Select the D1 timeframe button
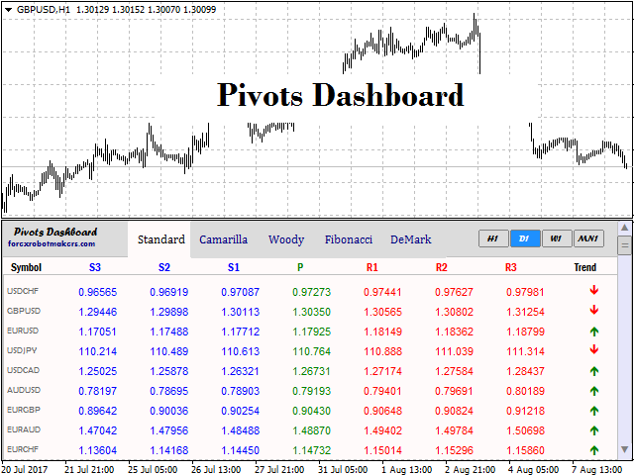Screen dimensions: 634x475 tap(525, 238)
